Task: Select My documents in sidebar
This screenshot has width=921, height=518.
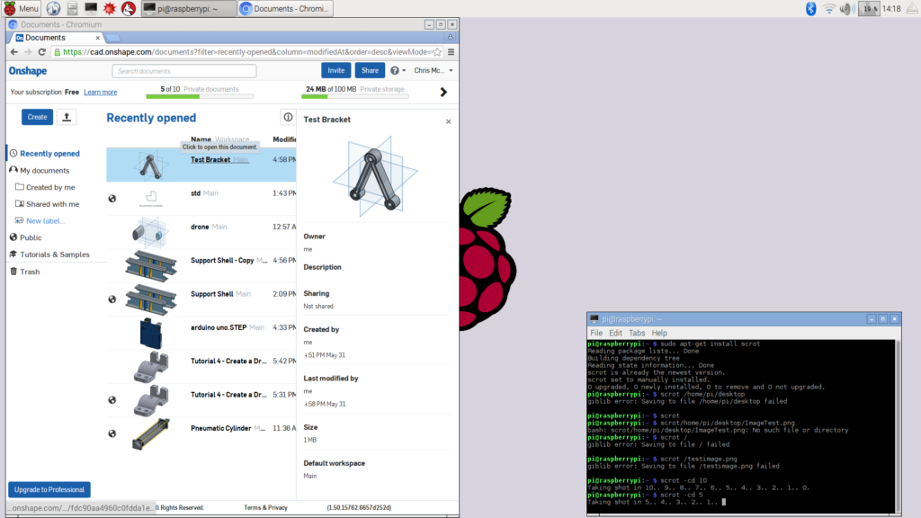Action: 45,170
